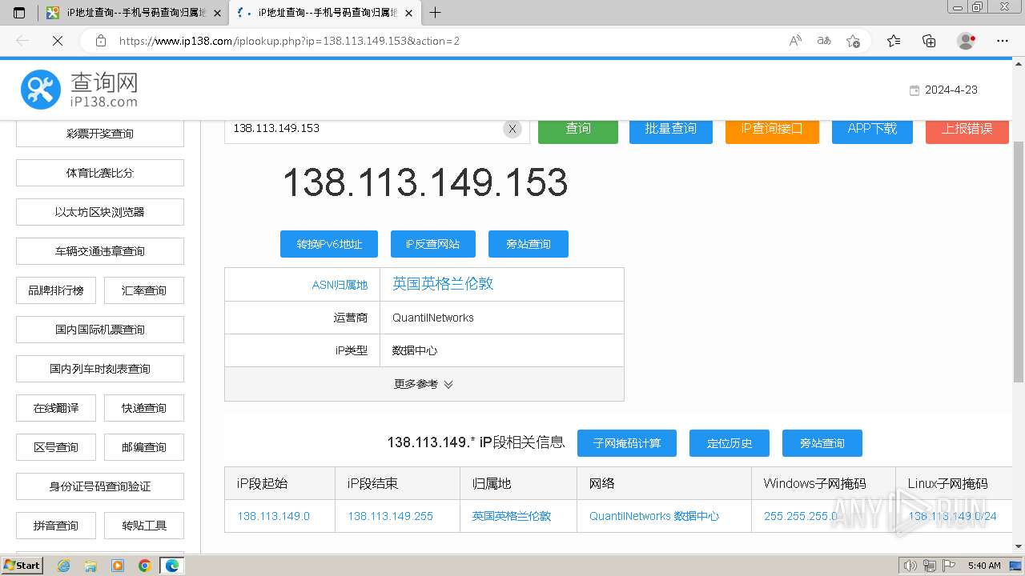Open Edge Settings and more menu
Screen dimensions: 1025x576
coord(1003,41)
